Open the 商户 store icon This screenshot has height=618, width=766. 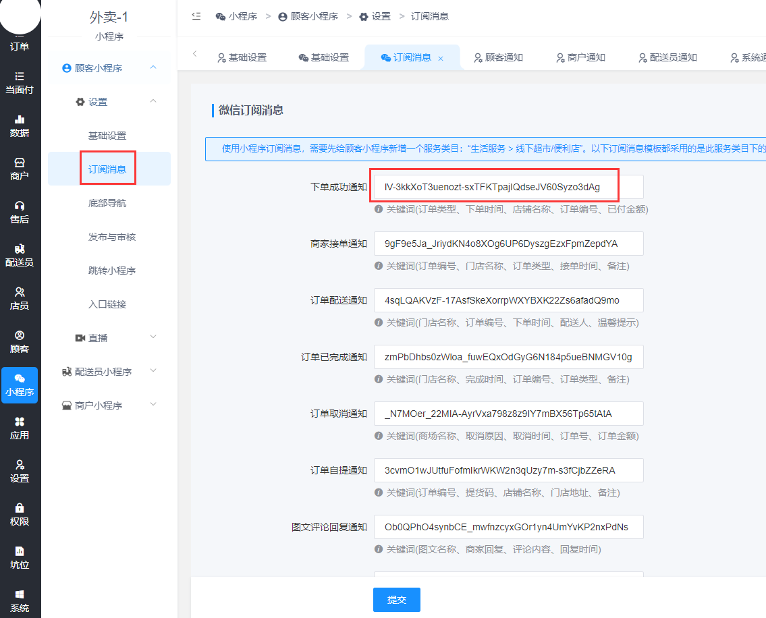tap(20, 169)
